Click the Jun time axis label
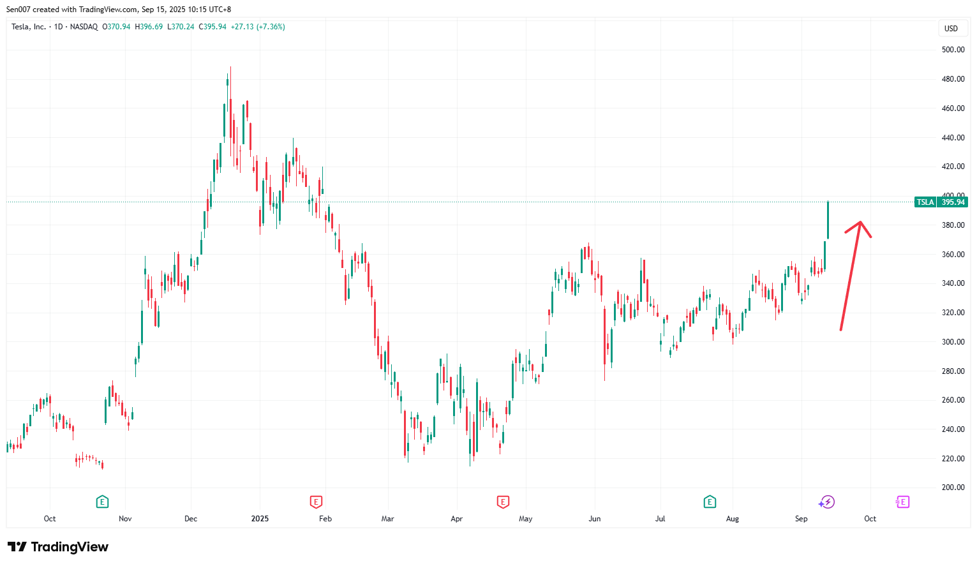977x566 pixels. point(595,519)
